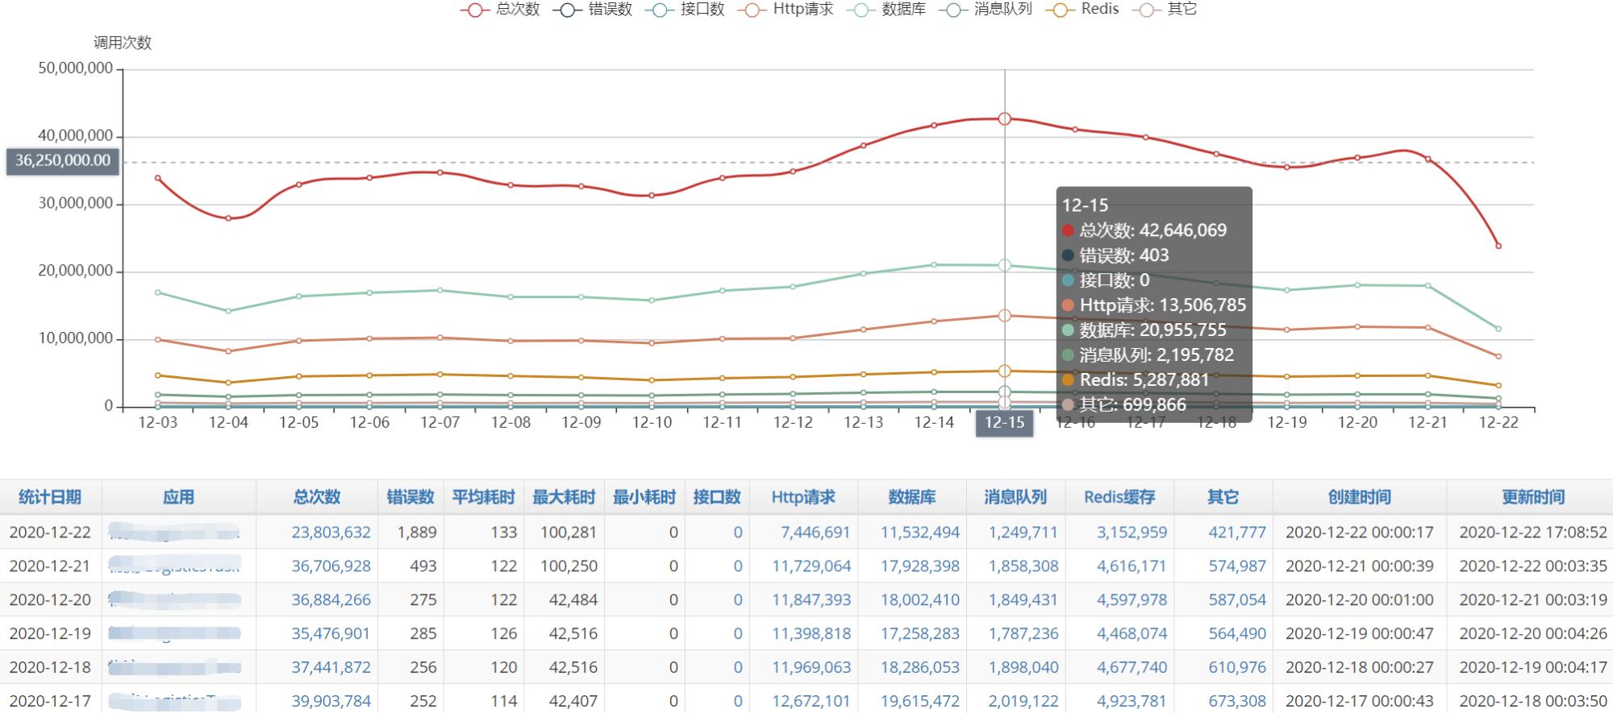Toggle 接口数 legend item
Viewport: 1613px width, 713px height.
point(686,10)
